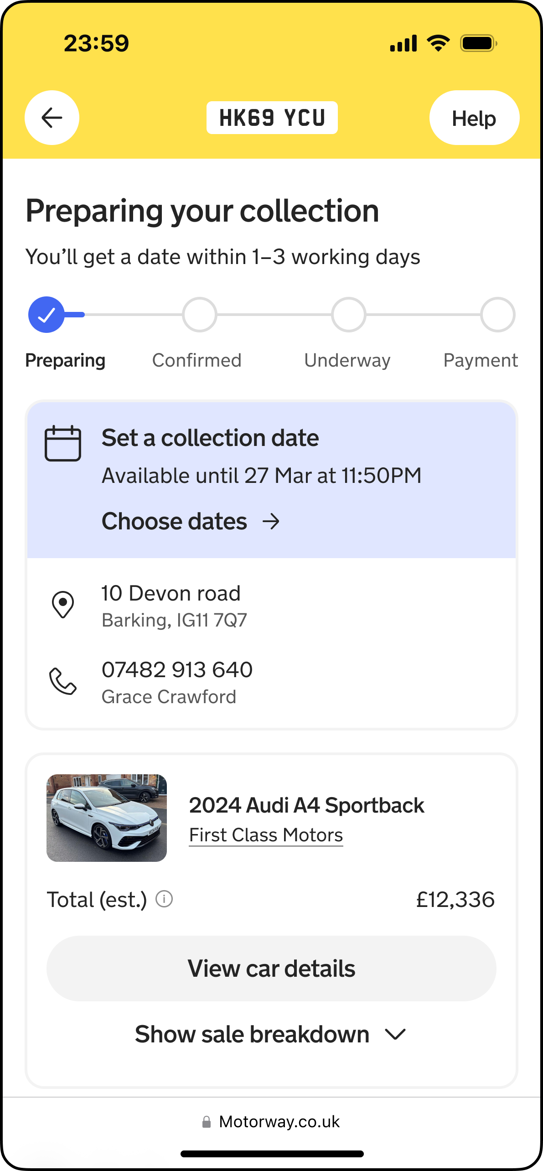Tap the HK69 YCU registration plate

[x=272, y=118]
